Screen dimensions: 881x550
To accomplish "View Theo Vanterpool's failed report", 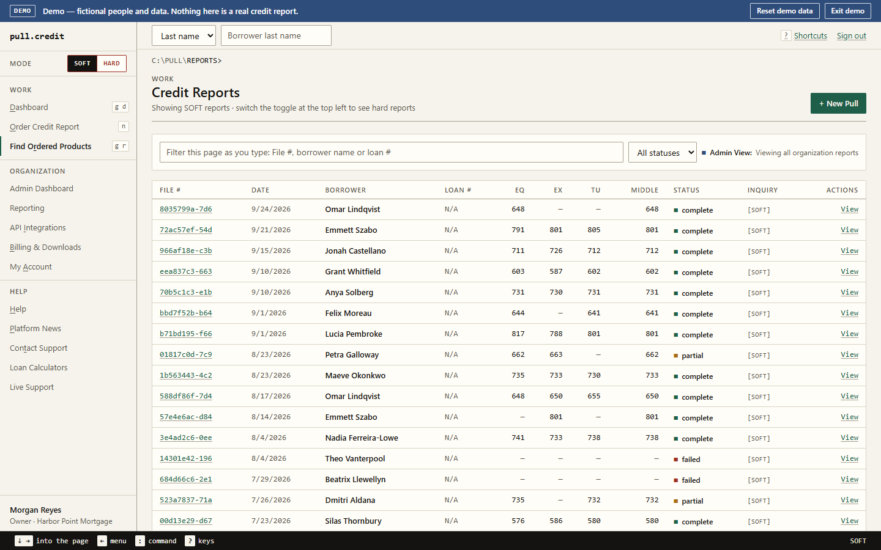I will (849, 458).
